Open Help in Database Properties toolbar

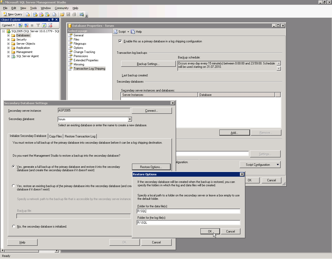pyautogui.click(x=136, y=32)
